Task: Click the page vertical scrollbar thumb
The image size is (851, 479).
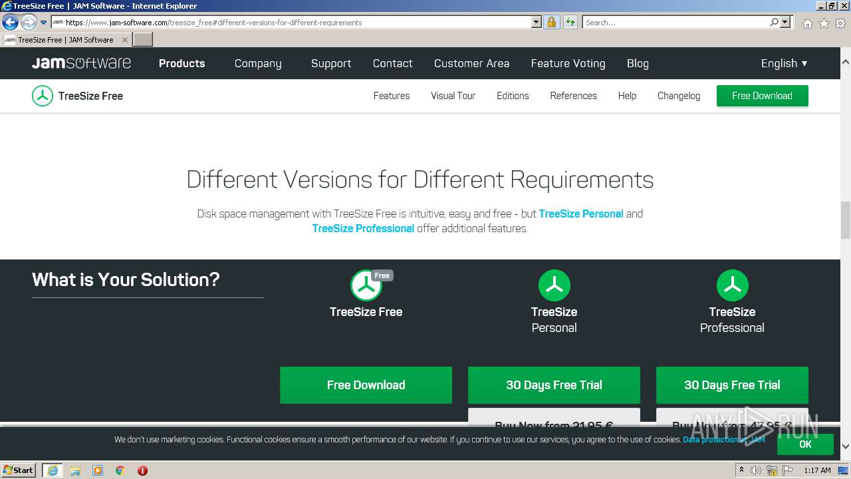Action: [x=846, y=220]
